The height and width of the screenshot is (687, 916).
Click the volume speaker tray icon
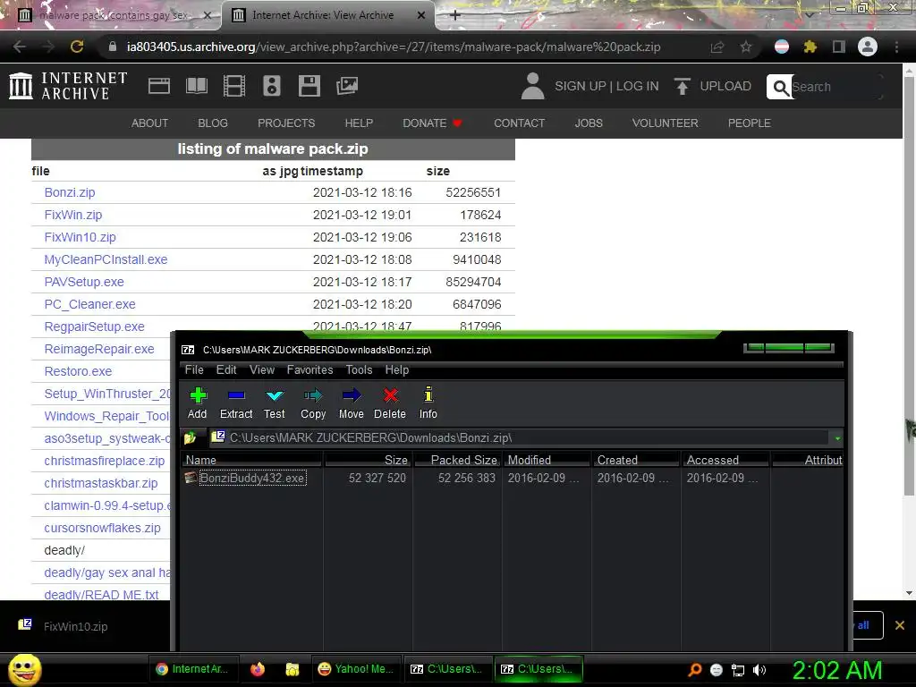(x=759, y=670)
